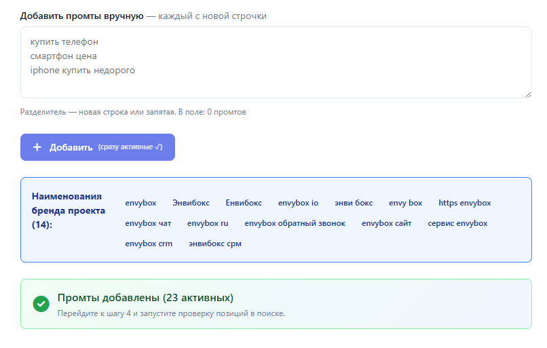Viewport: 547px width, 348px height.
Task: Select the brand tag 'envybox чат'
Action: [148, 223]
